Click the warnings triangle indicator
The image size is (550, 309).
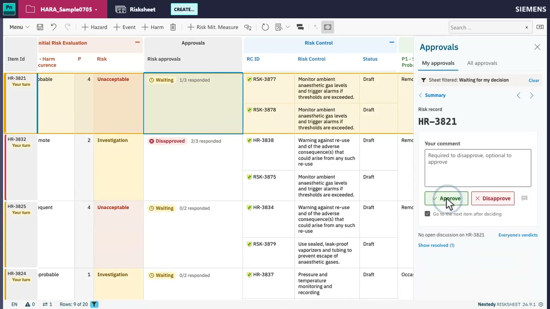pos(30,304)
